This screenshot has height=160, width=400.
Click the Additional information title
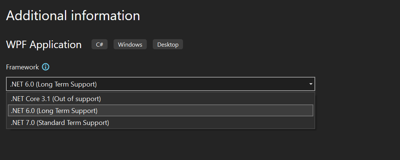click(x=73, y=15)
